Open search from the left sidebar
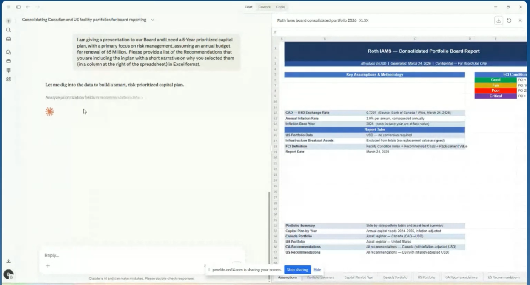This screenshot has width=530, height=285. [9, 30]
